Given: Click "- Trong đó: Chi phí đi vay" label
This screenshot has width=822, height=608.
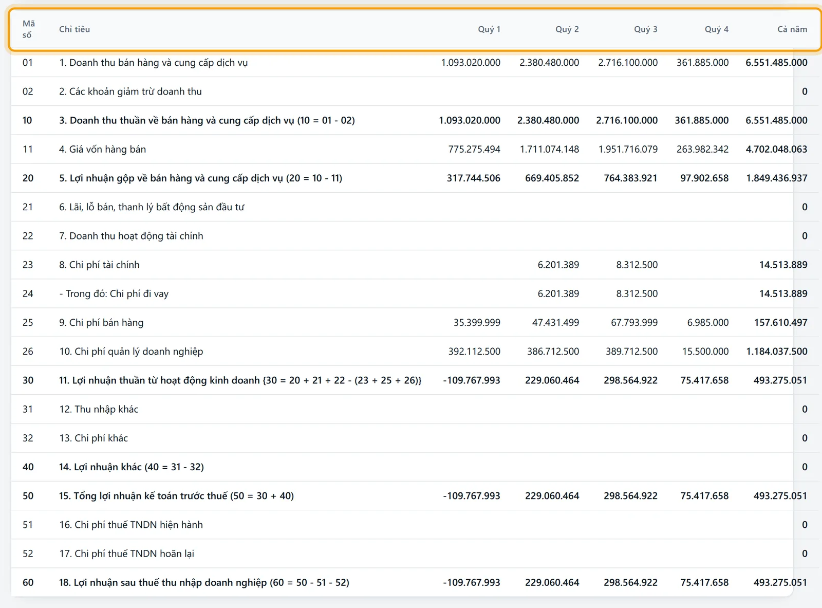Looking at the screenshot, I should pyautogui.click(x=114, y=294).
